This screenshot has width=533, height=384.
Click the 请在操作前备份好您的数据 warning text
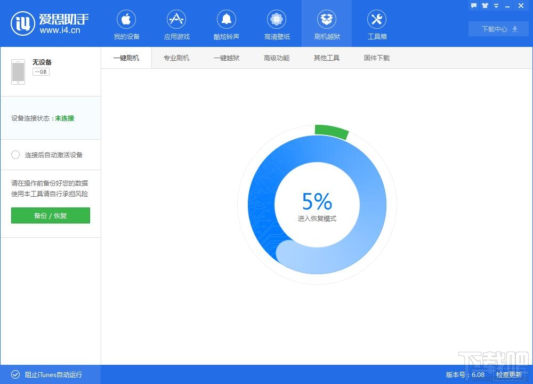pyautogui.click(x=50, y=183)
